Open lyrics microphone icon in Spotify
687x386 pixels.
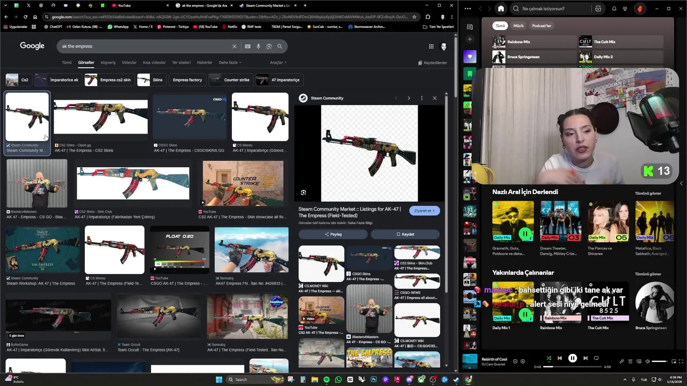(622, 361)
